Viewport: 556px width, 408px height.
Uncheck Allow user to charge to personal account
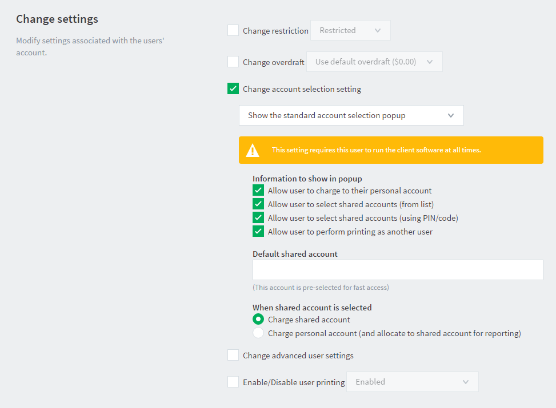258,190
